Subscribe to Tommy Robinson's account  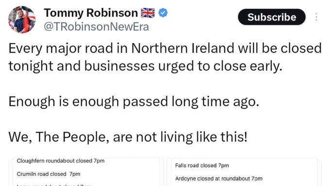coord(272,17)
